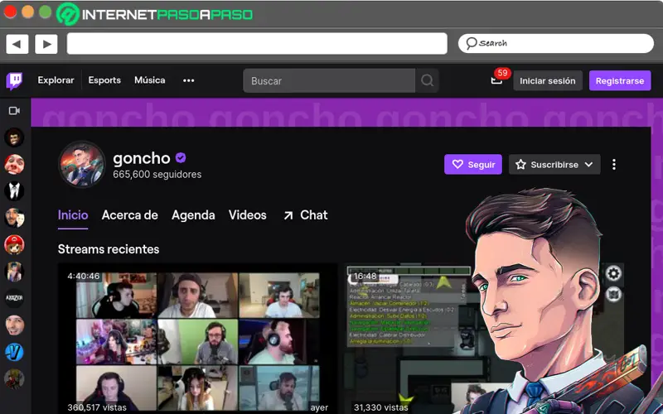This screenshot has height=414, width=663.
Task: Open the Música section
Action: pyautogui.click(x=150, y=80)
